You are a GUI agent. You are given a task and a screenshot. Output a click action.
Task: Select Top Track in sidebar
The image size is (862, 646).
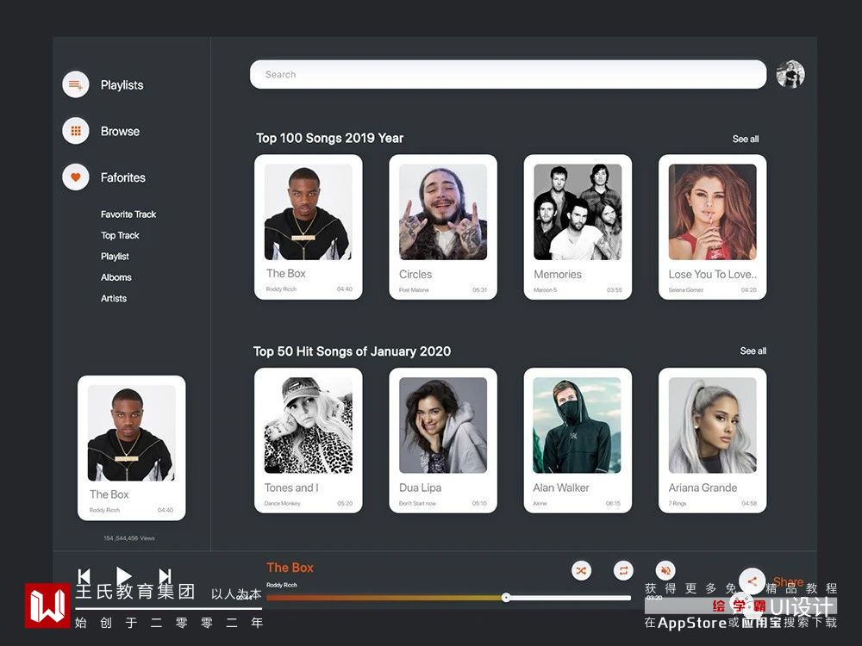(120, 235)
